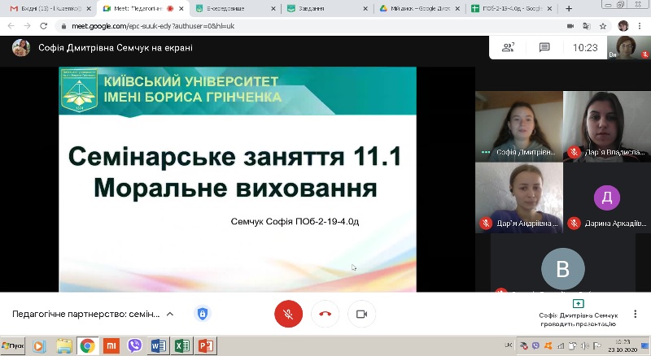Select Дарина Аркадіївна purple Д avatar tile
Image resolution: width=651 pixels, height=356 pixels.
[x=607, y=198]
